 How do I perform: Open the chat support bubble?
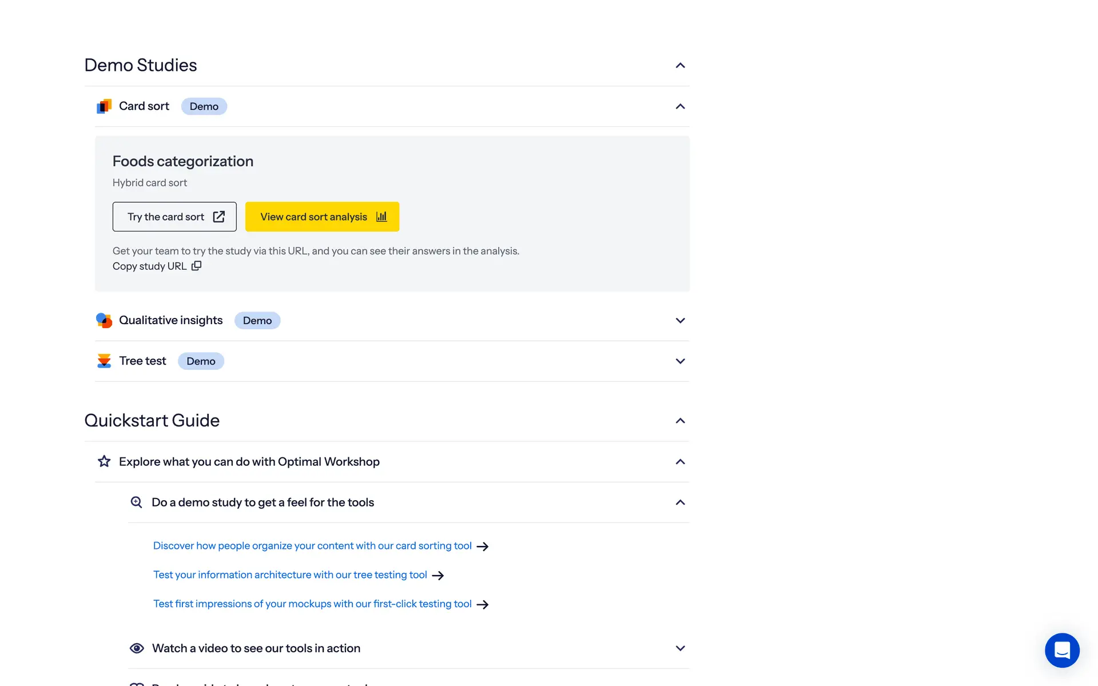pyautogui.click(x=1062, y=650)
